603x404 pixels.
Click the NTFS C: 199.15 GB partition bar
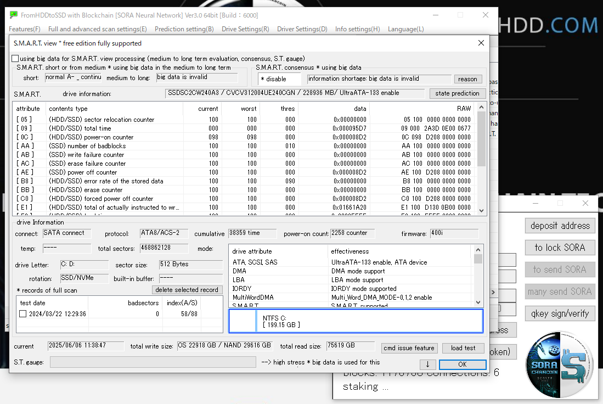point(356,321)
